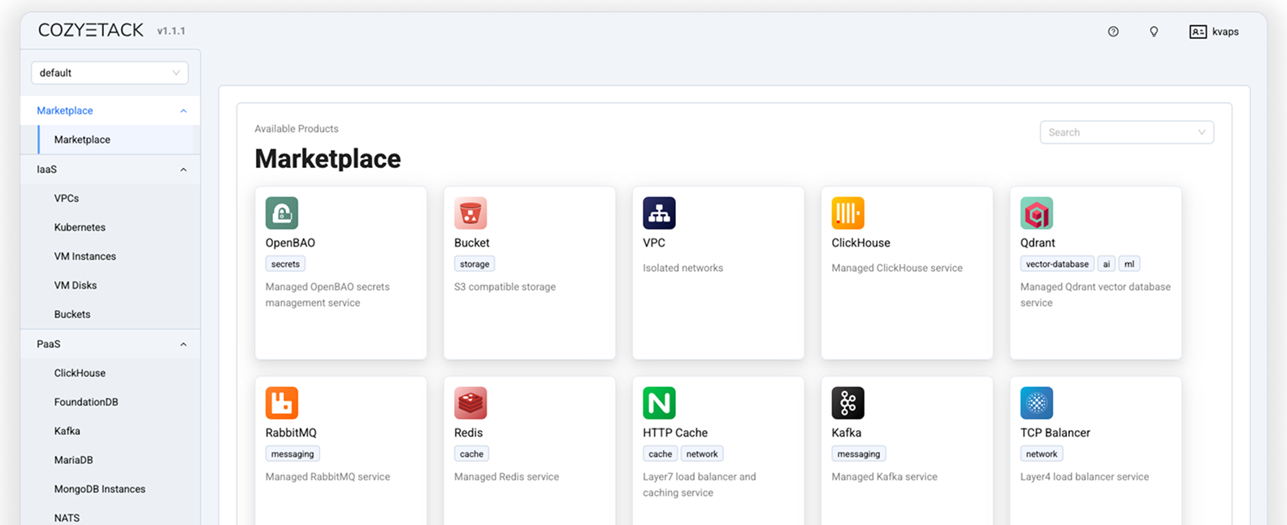
Task: Click the Redis red icon
Action: (470, 402)
